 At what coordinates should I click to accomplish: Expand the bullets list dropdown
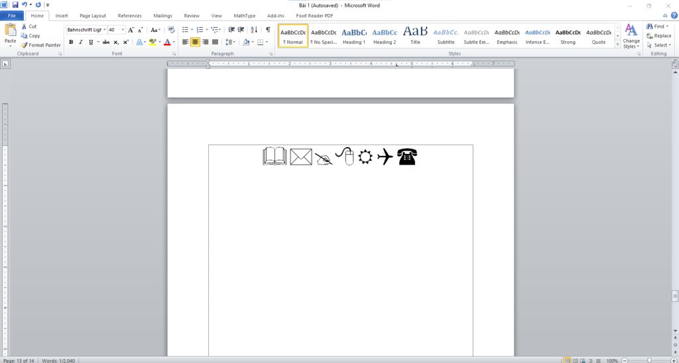tap(192, 30)
